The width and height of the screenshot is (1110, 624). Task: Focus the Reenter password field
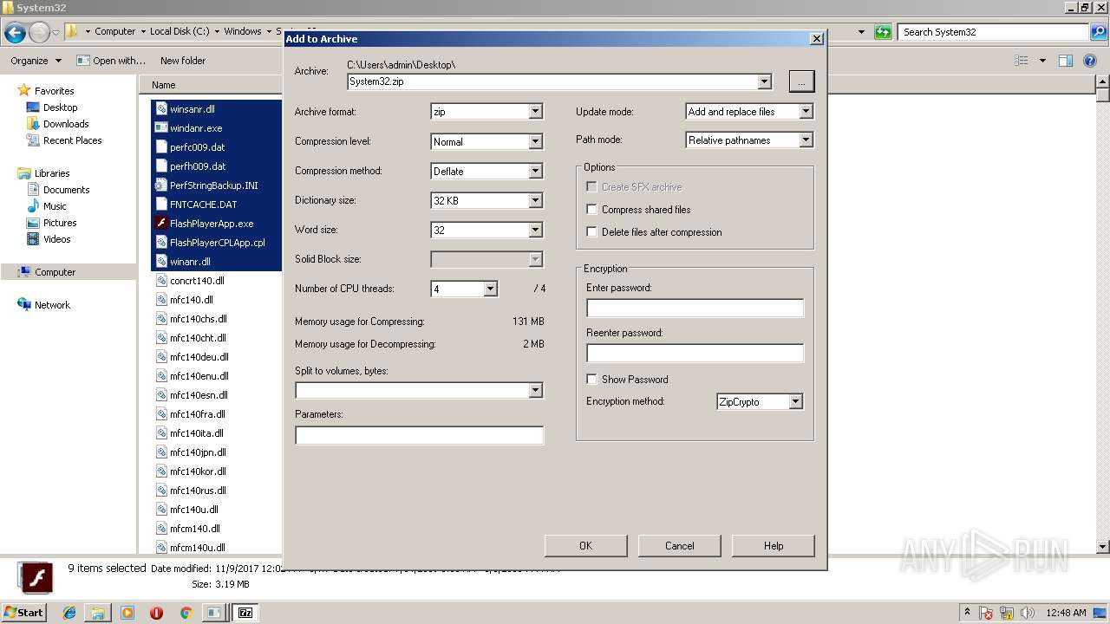tap(695, 353)
